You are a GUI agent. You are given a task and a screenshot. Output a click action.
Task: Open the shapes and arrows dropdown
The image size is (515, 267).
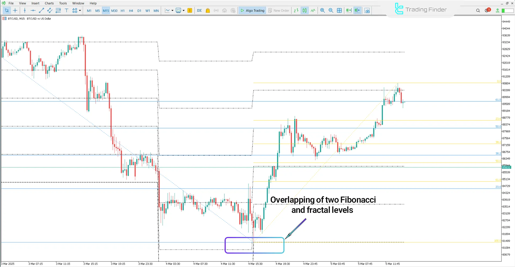tap(79, 10)
